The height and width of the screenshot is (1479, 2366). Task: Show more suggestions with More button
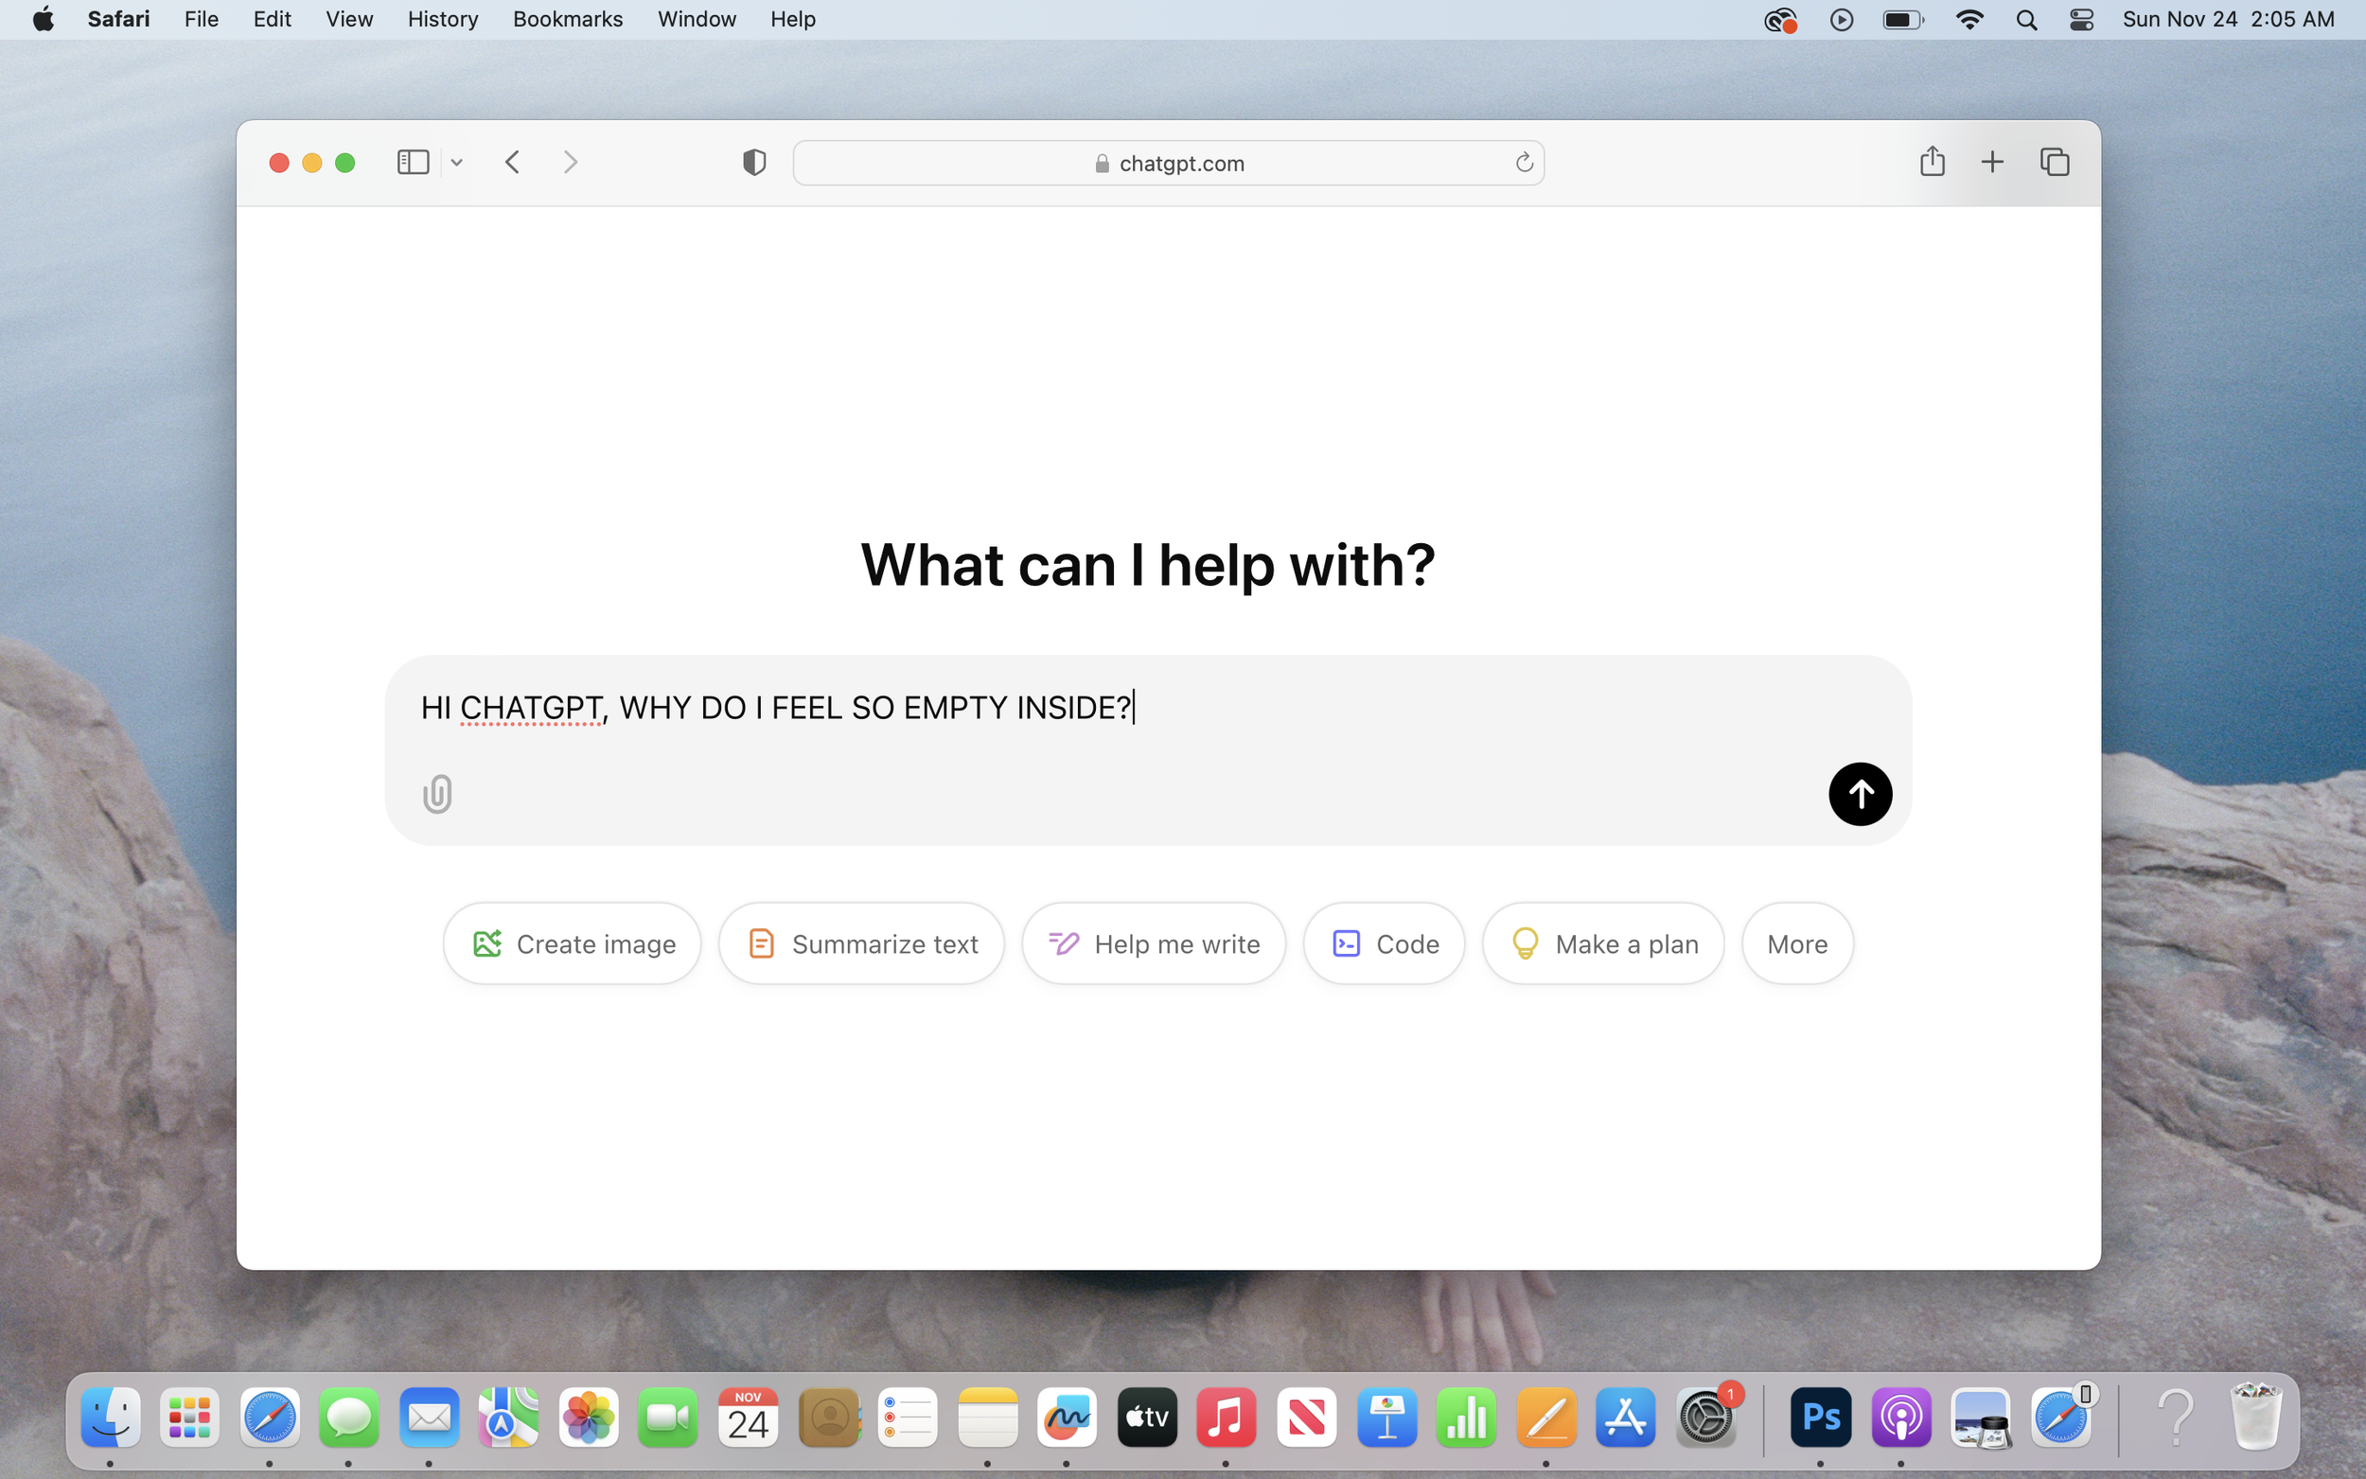coord(1797,943)
